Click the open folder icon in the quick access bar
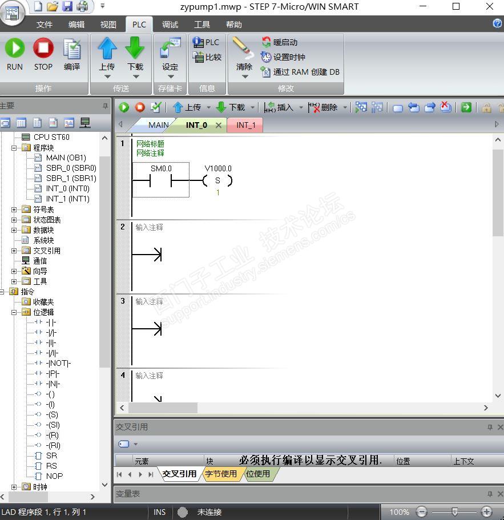Screen dimensions: 504x520 tap(53, 6)
